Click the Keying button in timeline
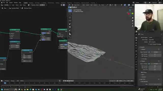 click(x=13, y=81)
